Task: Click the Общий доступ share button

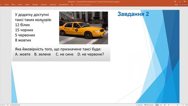Action: (x=184, y=5)
